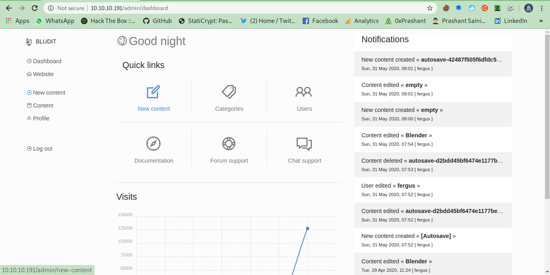Select the New content pencil icon under Quick links
The height and width of the screenshot is (275, 550).
[x=154, y=92]
